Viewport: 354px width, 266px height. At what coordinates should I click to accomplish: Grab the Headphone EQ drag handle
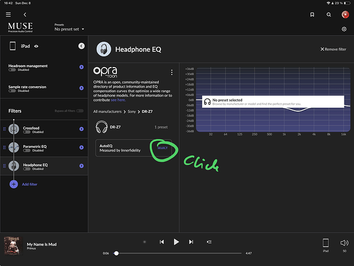pyautogui.click(x=4, y=166)
